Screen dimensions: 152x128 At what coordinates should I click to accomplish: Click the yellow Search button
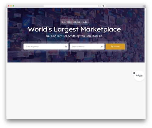(115, 47)
